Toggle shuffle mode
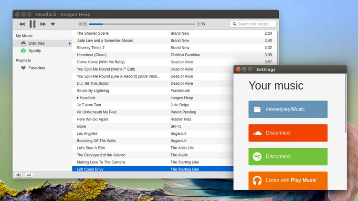This screenshot has height=201, width=358. point(29,175)
